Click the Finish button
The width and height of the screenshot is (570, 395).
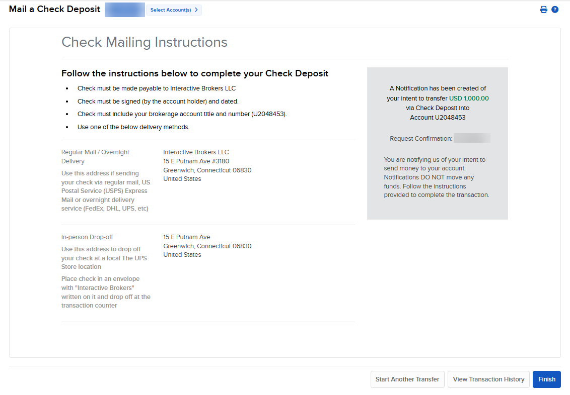[546, 379]
